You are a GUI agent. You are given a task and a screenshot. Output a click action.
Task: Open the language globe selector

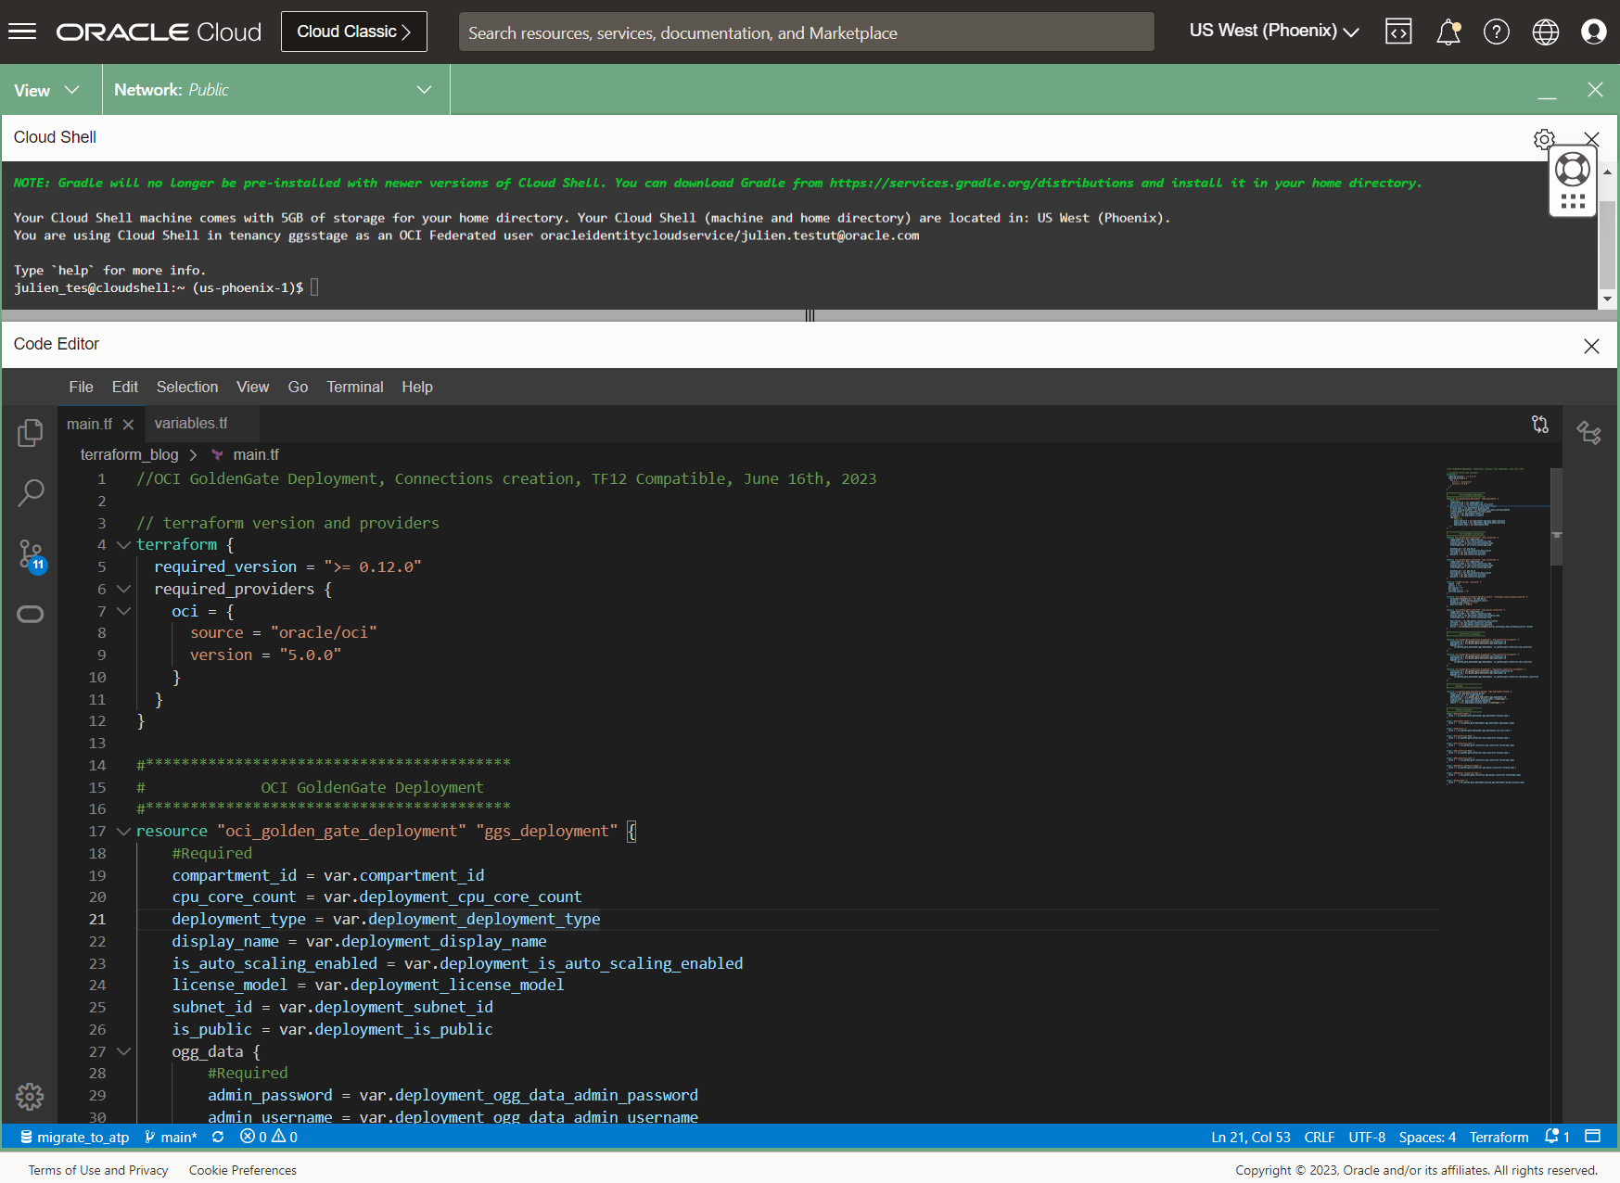pyautogui.click(x=1545, y=31)
